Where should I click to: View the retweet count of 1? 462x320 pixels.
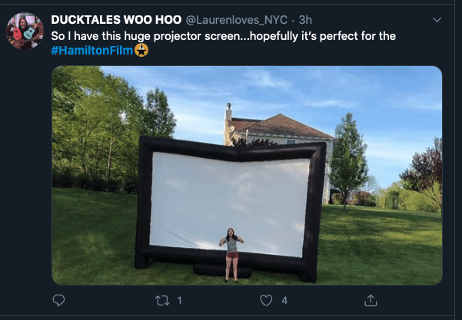(x=179, y=301)
